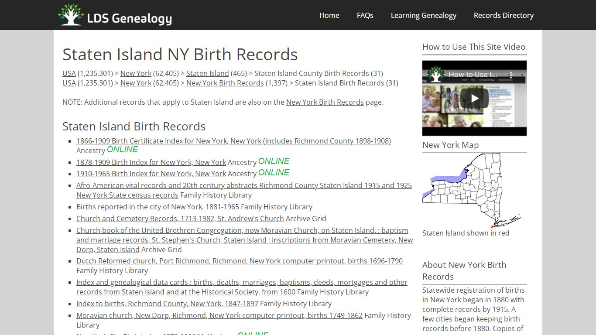This screenshot has width=596, height=335.
Task: Click USA in the second breadcrumb row
Action: click(69, 83)
